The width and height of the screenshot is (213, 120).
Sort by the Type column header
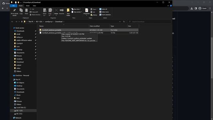point(118,26)
